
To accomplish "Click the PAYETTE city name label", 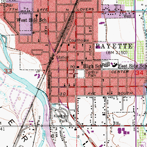I will pos(114,46).
